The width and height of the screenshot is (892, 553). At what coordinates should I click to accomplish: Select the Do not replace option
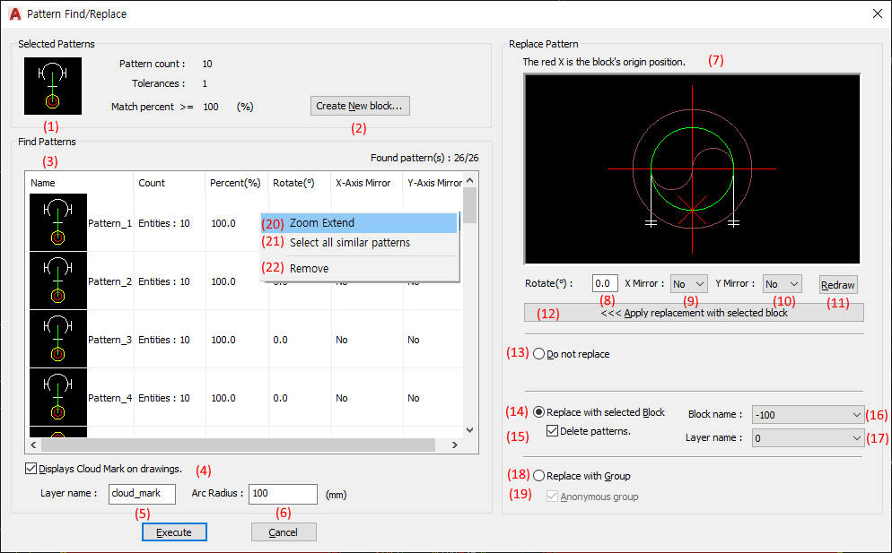pyautogui.click(x=539, y=354)
